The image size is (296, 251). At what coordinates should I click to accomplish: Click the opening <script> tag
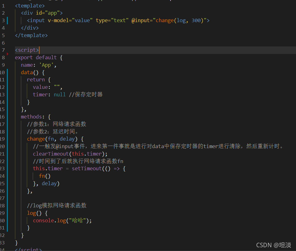[x=27, y=50]
